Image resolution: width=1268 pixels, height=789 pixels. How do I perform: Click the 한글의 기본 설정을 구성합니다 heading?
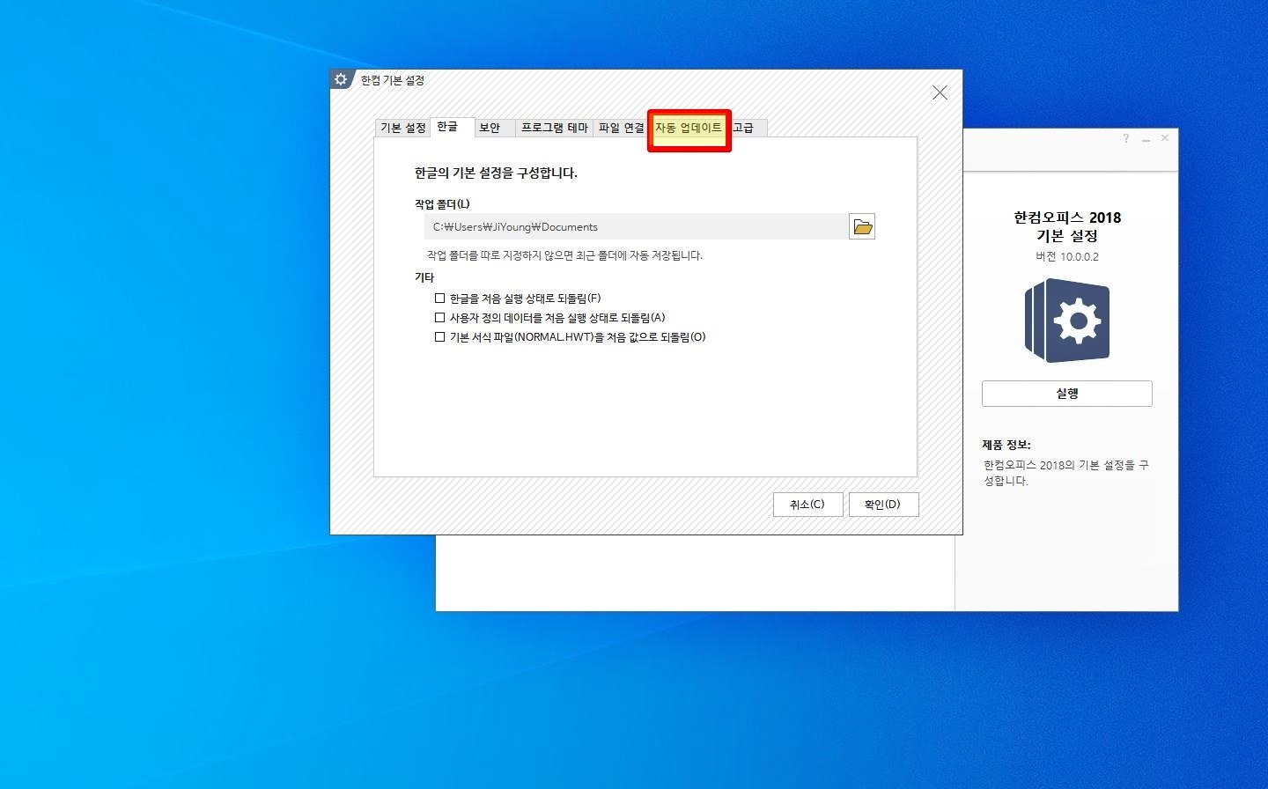[497, 173]
